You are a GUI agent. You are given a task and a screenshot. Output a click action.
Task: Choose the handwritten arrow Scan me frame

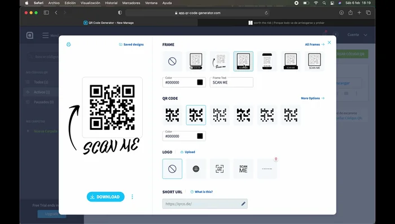220,62
